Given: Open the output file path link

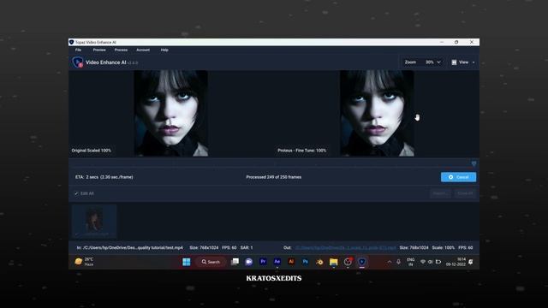Looking at the screenshot, I should click(345, 247).
